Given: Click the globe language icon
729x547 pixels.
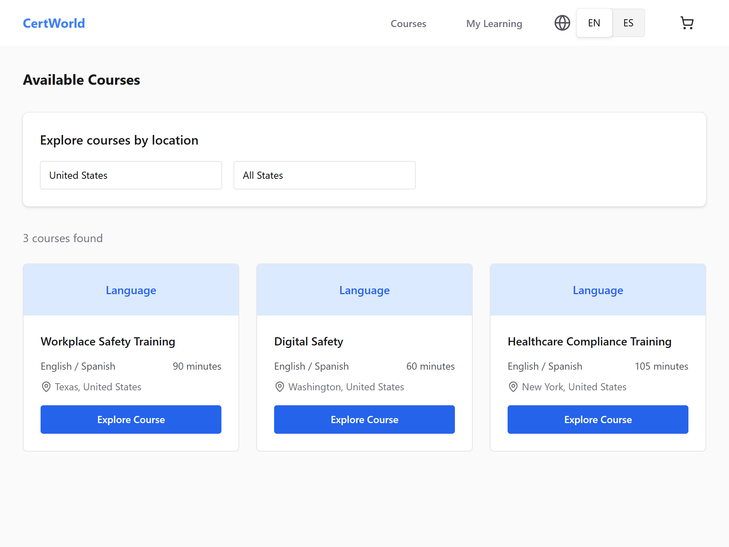Looking at the screenshot, I should point(562,23).
